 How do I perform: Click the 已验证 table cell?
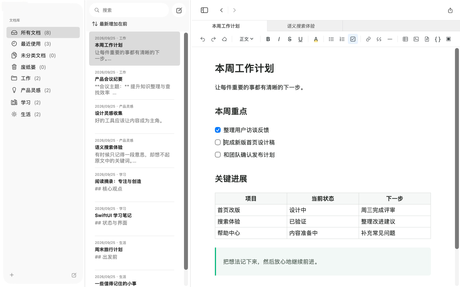323,222
